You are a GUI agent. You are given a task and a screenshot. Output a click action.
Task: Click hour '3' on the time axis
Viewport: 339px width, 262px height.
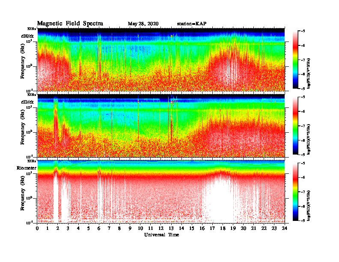point(68,228)
